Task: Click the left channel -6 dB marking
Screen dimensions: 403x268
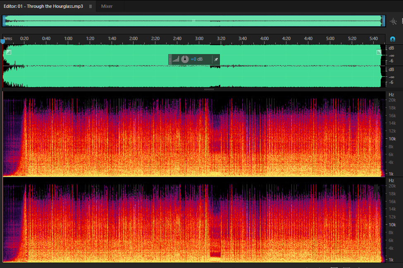Action: (x=391, y=61)
